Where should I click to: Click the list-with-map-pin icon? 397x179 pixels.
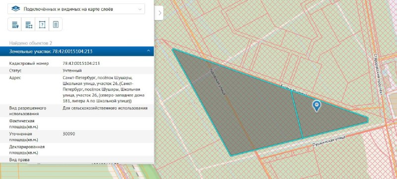click(15, 24)
